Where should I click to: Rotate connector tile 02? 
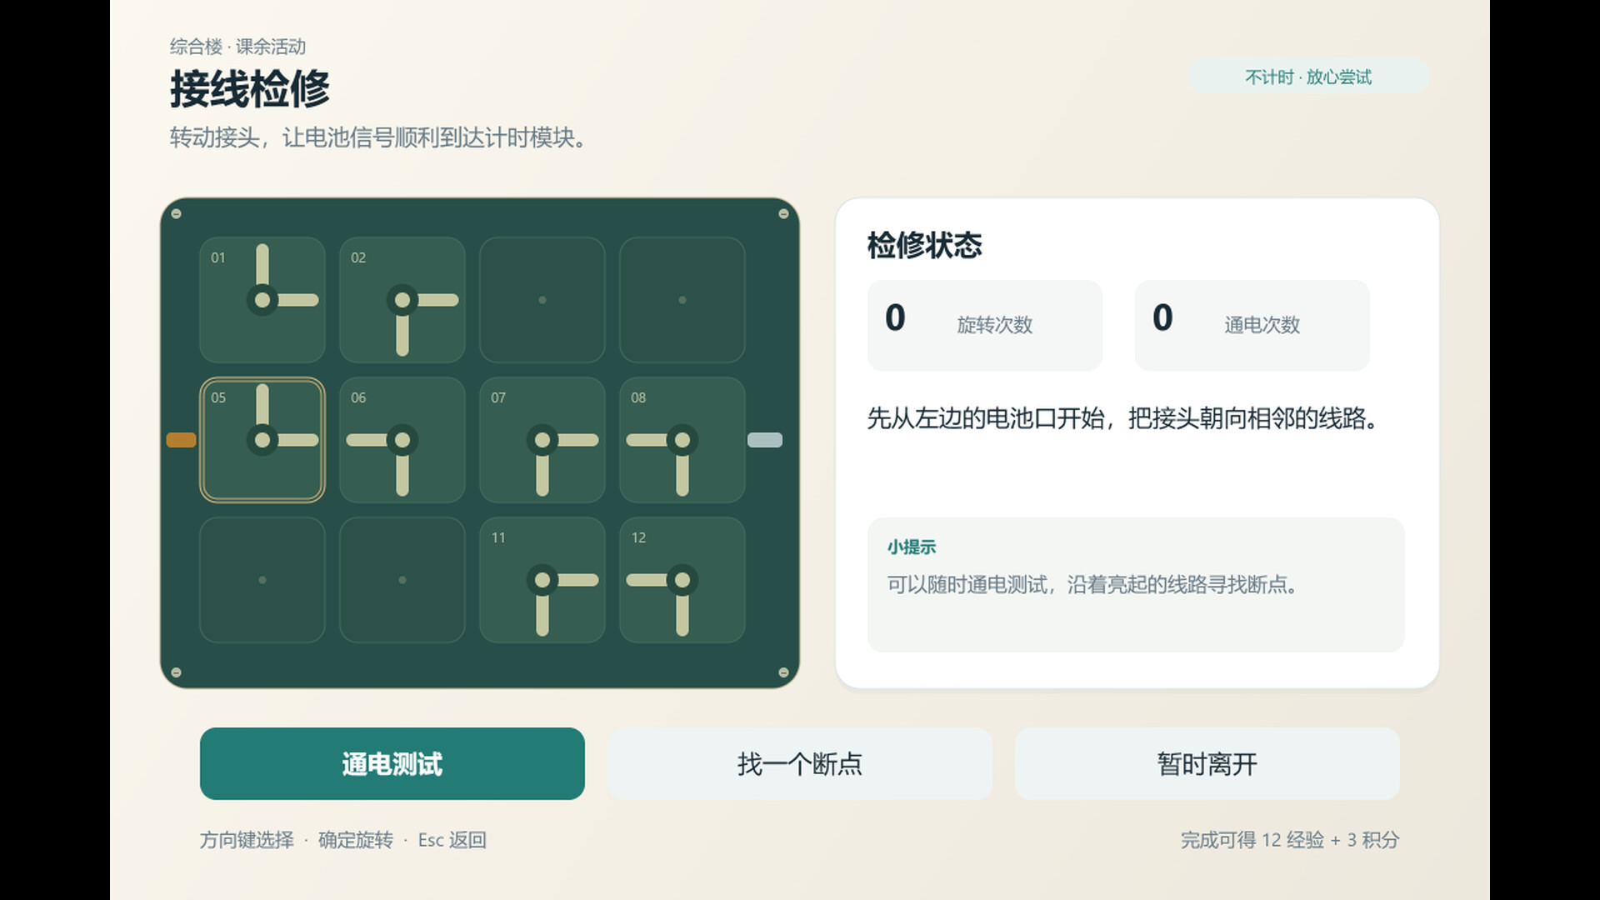pos(402,300)
